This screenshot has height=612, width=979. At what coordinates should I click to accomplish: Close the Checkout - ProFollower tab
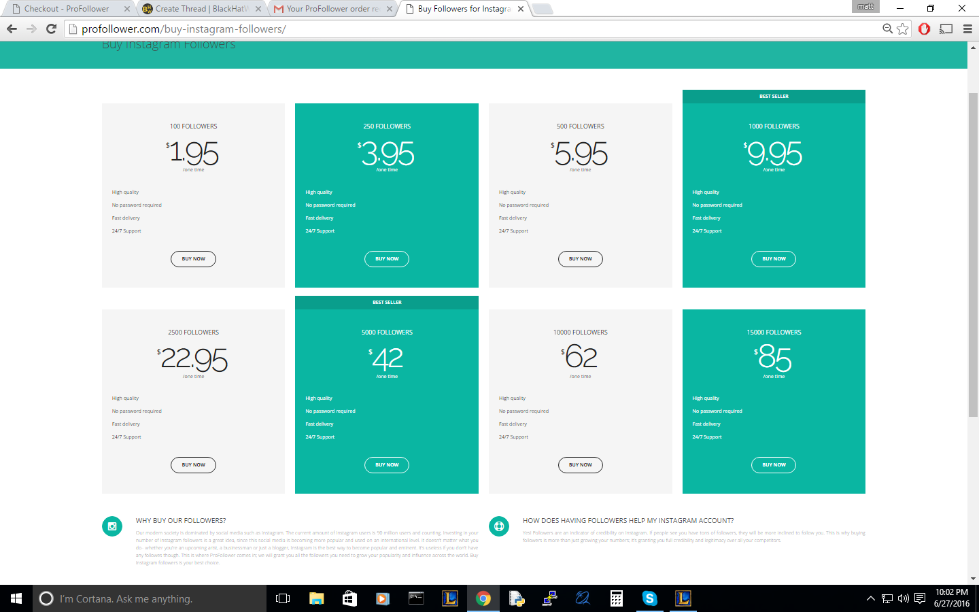[126, 9]
